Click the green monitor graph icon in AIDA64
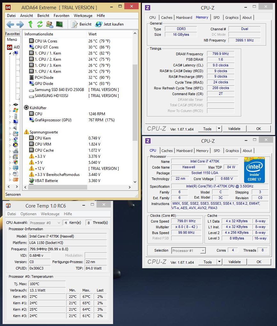This screenshot has width=277, height=326. click(59, 24)
